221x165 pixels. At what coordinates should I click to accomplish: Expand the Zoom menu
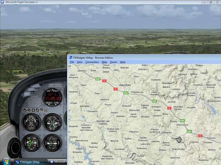113,62
